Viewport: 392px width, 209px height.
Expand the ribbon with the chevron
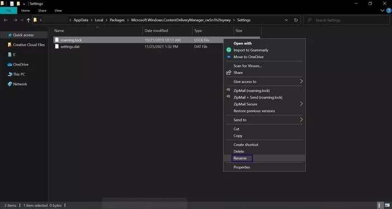click(382, 11)
